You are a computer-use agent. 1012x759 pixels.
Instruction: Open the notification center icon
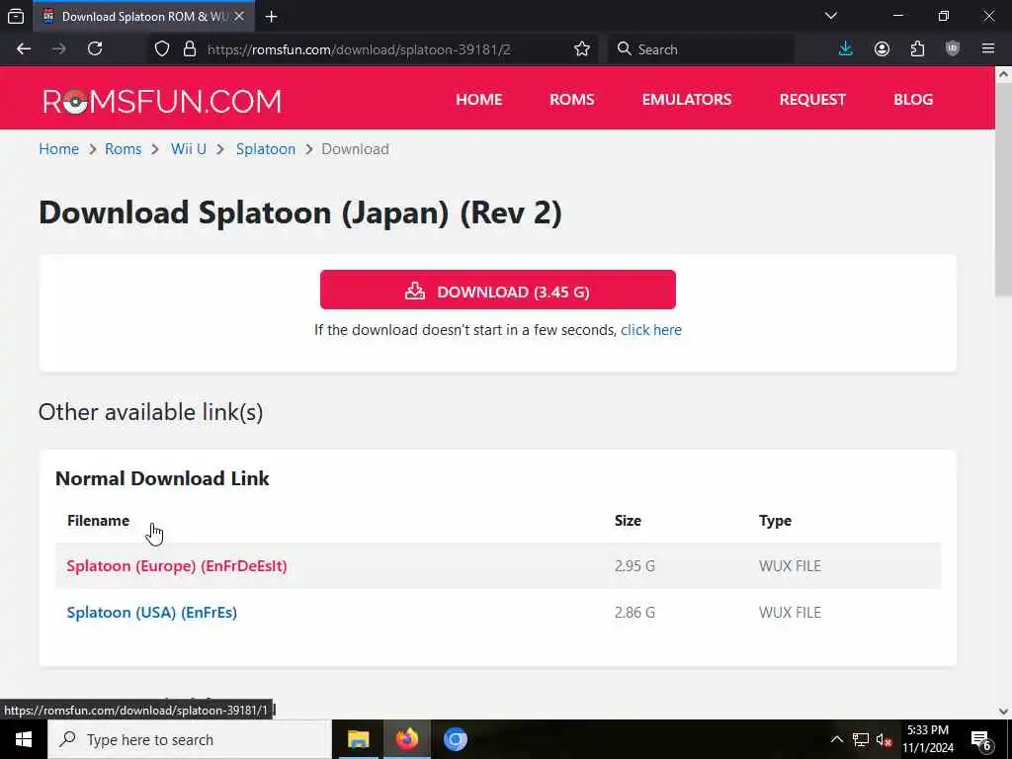tap(981, 740)
